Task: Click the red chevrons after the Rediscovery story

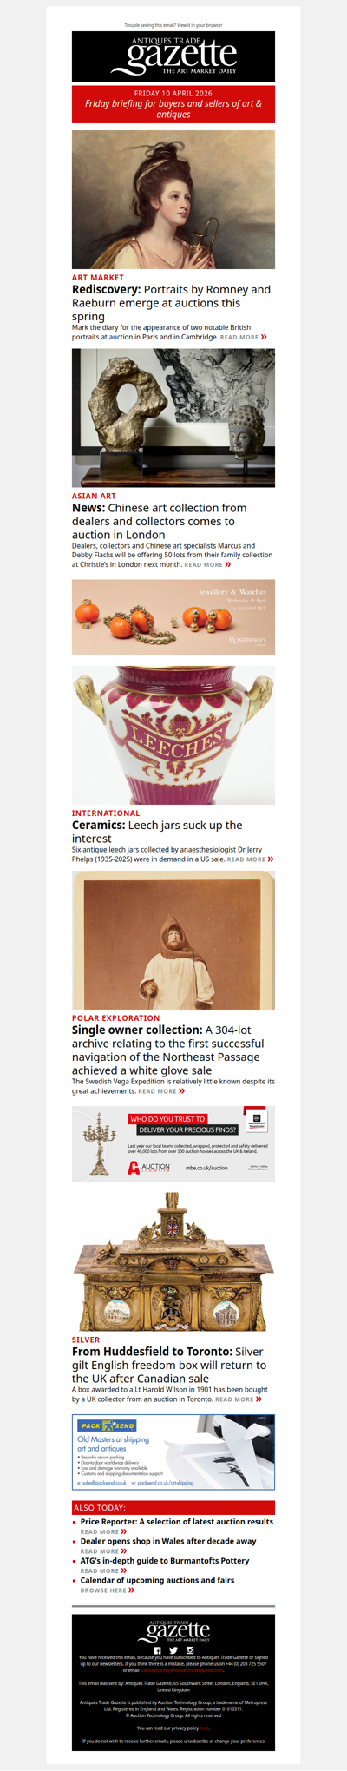Action: [264, 337]
